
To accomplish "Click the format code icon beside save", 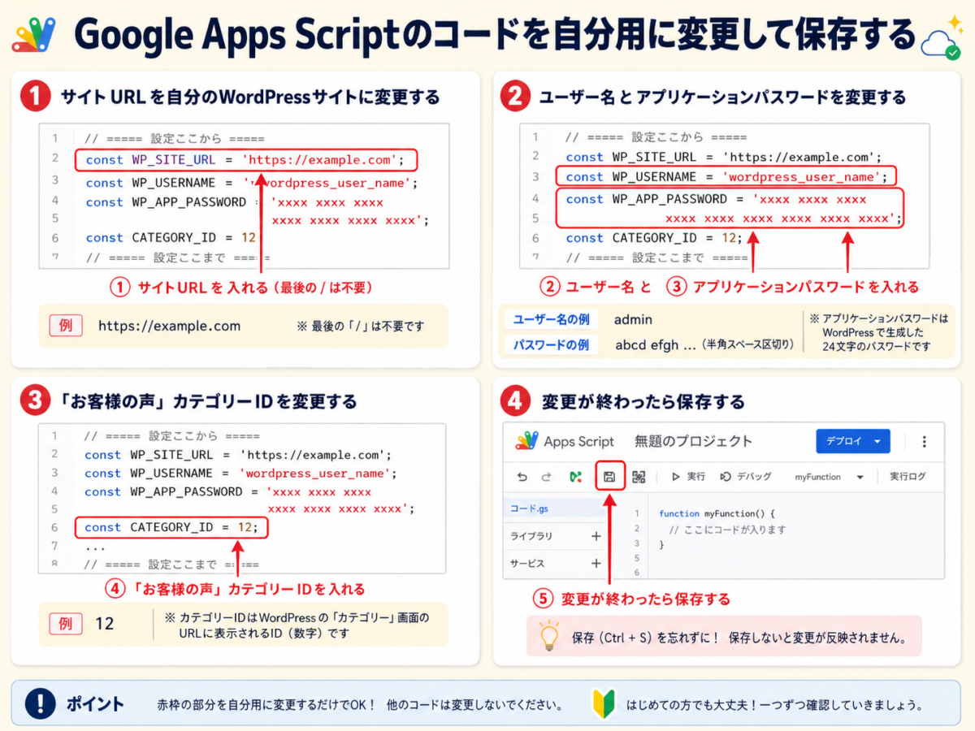I will (639, 477).
